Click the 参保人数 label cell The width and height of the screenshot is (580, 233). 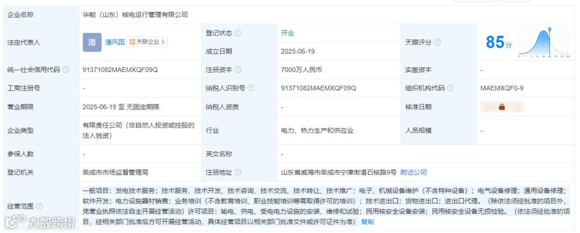point(41,154)
